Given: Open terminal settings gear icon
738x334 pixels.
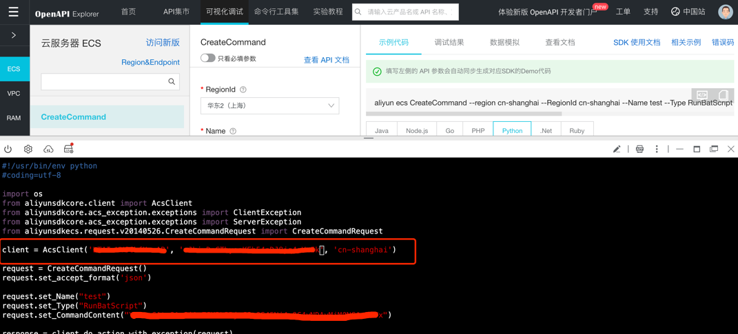Looking at the screenshot, I should (x=28, y=149).
